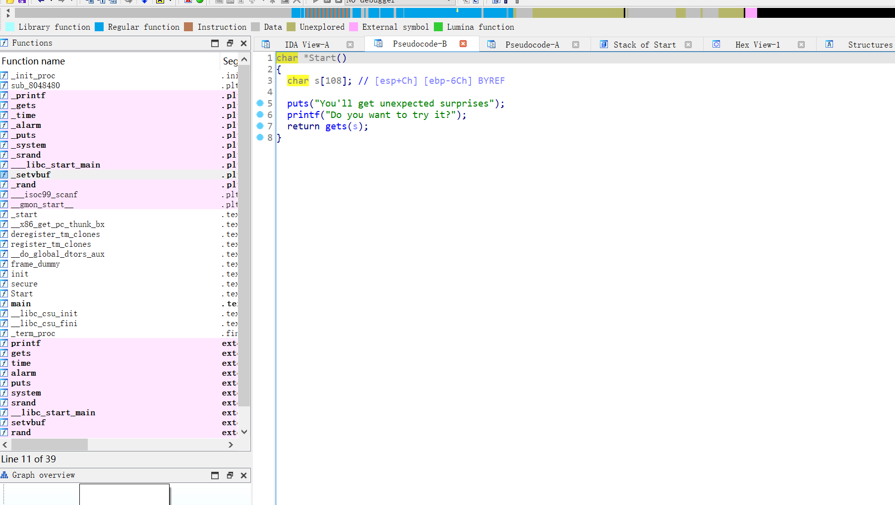Viewport: 895px width, 505px height.
Task: Select the secure function in list
Action: tap(119, 283)
